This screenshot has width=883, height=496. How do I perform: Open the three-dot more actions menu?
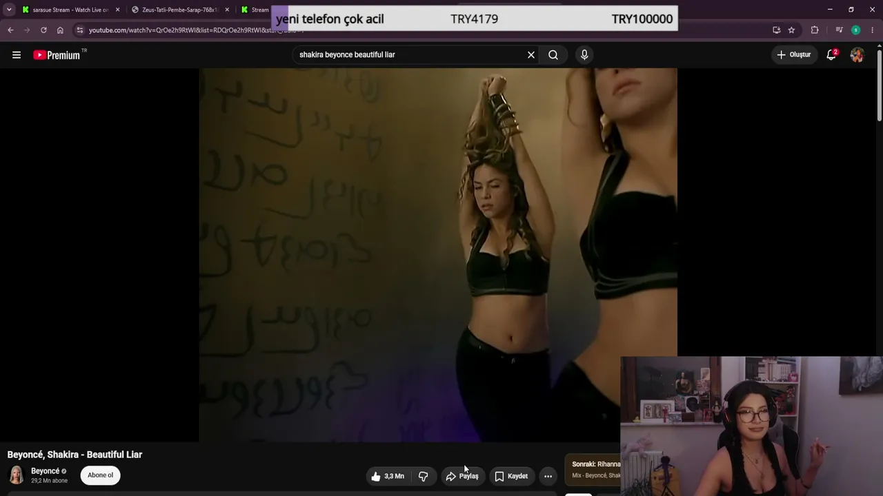[x=548, y=476]
